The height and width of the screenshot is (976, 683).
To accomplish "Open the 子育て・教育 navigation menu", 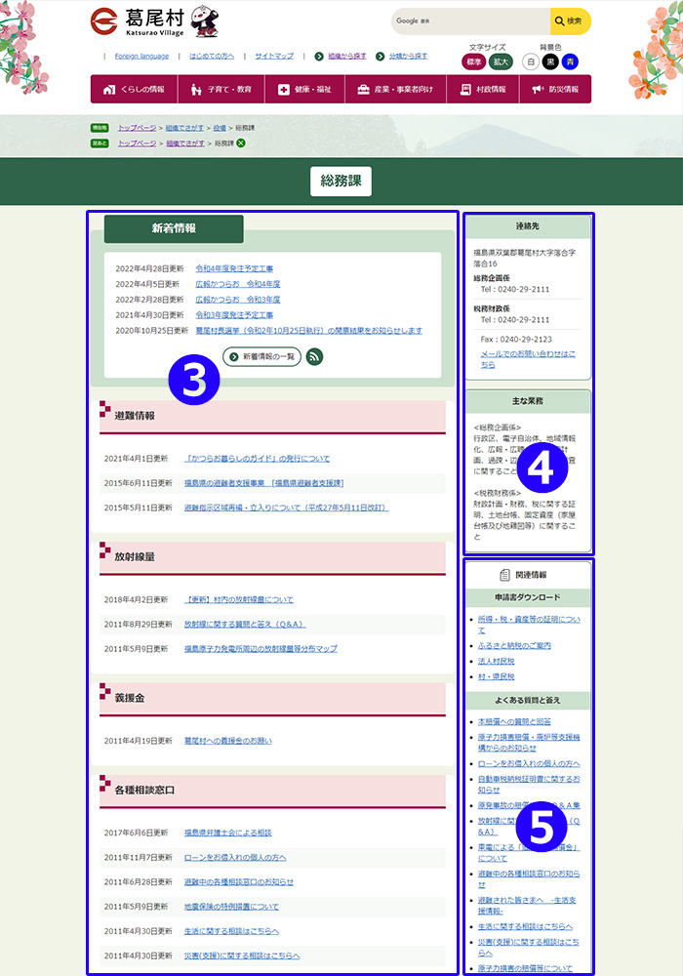I will (221, 89).
